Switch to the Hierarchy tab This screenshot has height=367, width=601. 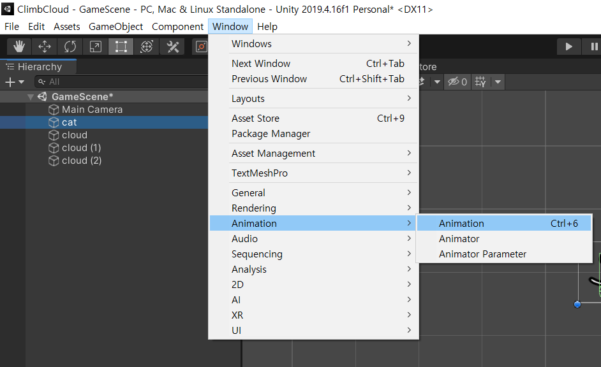(38, 67)
